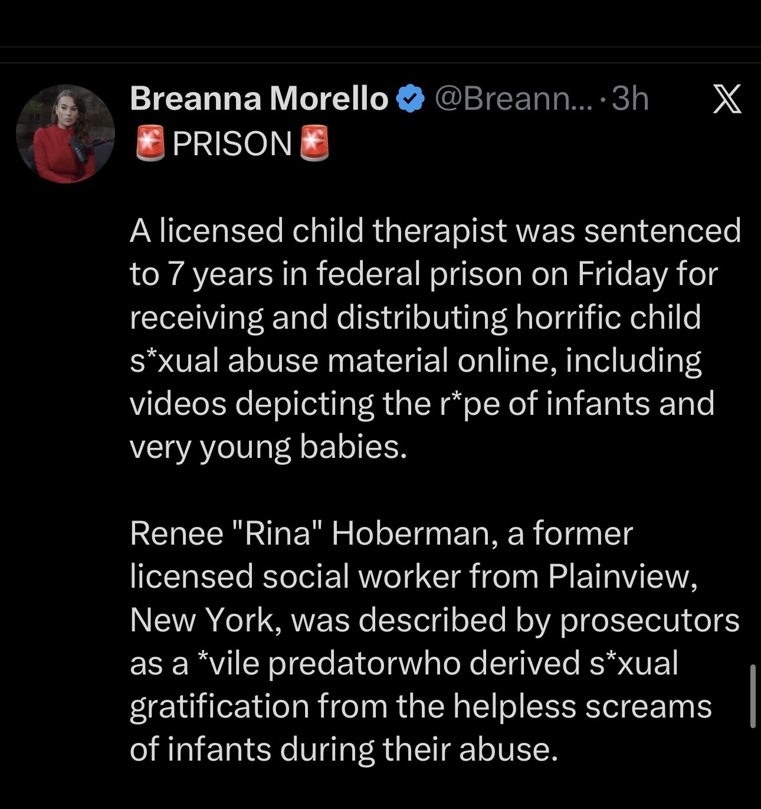Open the Breanna Morello display name
Viewport: 761px width, 809px height.
[x=258, y=99]
